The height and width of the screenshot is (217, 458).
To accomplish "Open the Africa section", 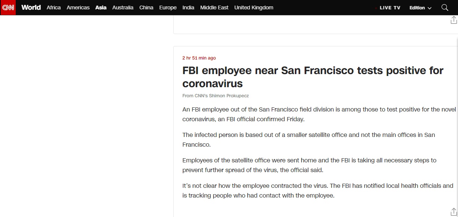I will [54, 7].
